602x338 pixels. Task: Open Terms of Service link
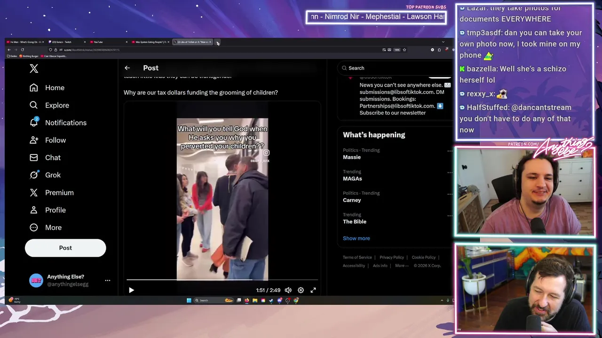click(x=357, y=257)
